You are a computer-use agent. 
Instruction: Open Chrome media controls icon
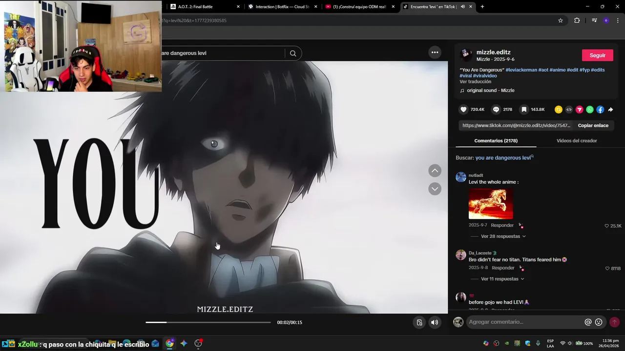point(594,20)
